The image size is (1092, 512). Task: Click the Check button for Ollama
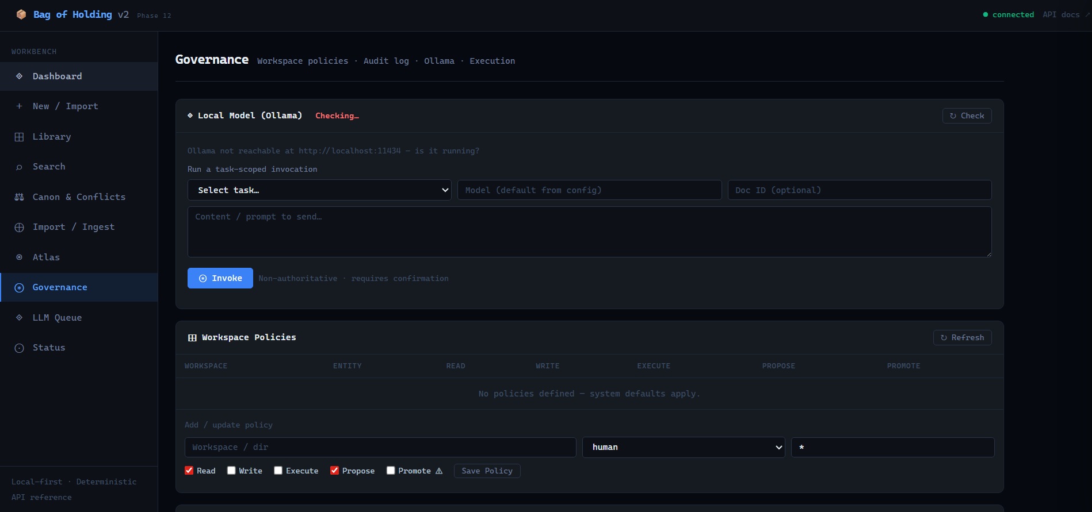[967, 116]
